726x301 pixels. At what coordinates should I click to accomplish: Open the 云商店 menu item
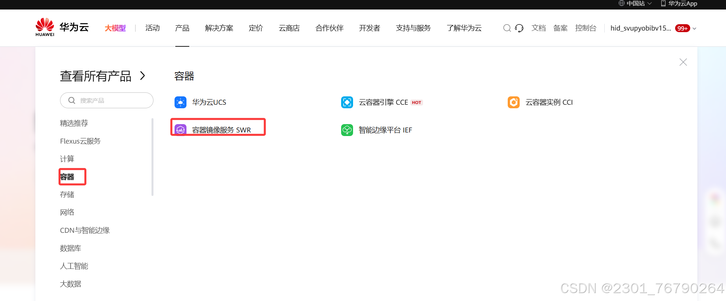point(289,28)
